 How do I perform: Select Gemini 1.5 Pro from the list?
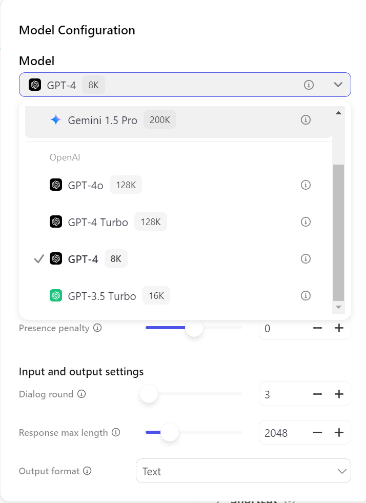[x=103, y=120]
